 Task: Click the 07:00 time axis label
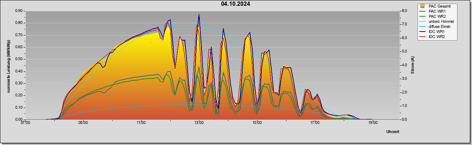(25, 123)
